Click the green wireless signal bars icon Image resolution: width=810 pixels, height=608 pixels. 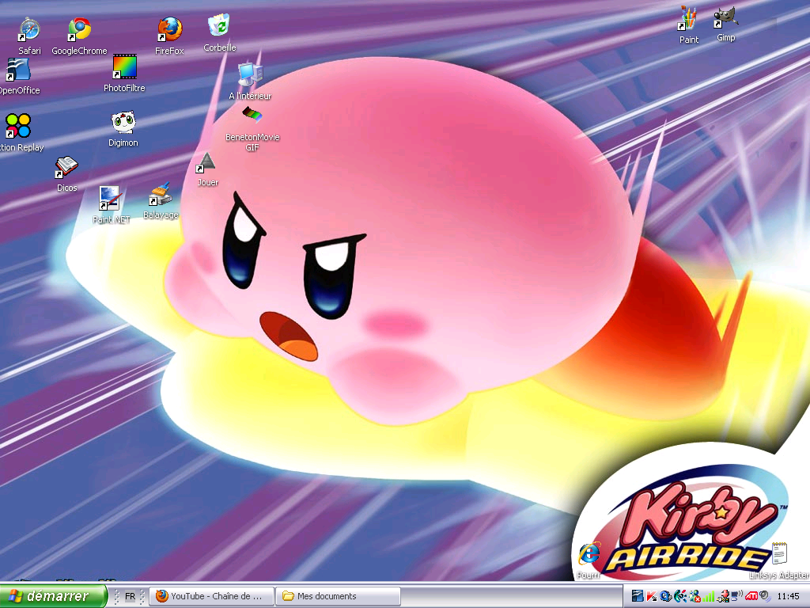[708, 596]
